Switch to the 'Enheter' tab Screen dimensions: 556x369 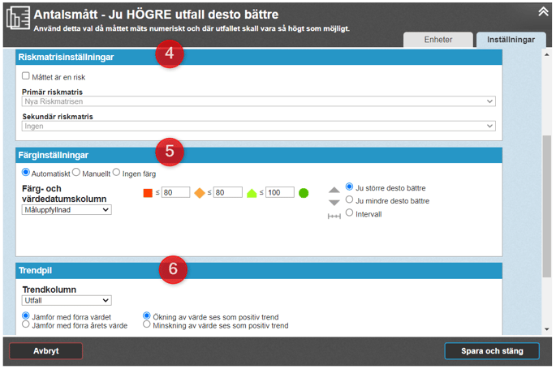coord(438,39)
